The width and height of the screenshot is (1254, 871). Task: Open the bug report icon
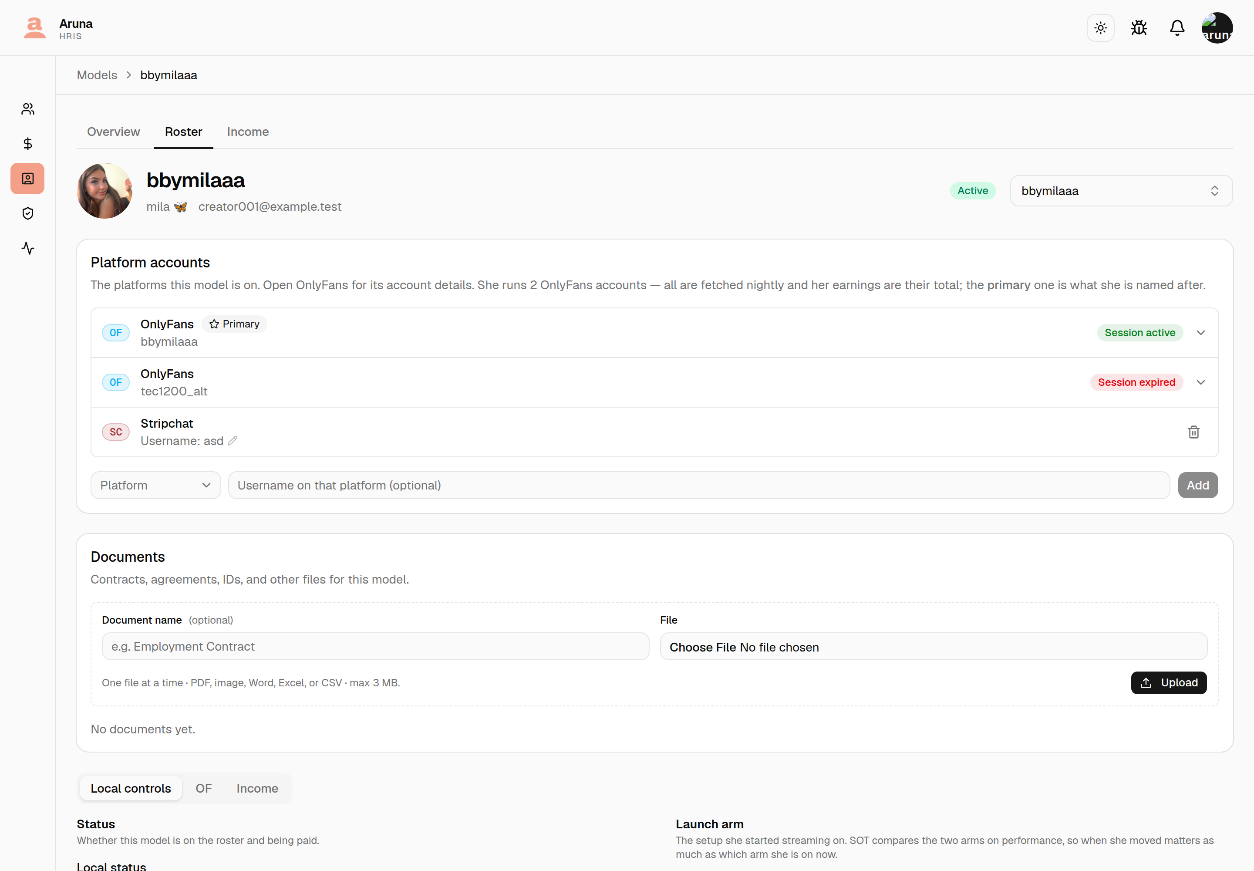click(x=1139, y=28)
